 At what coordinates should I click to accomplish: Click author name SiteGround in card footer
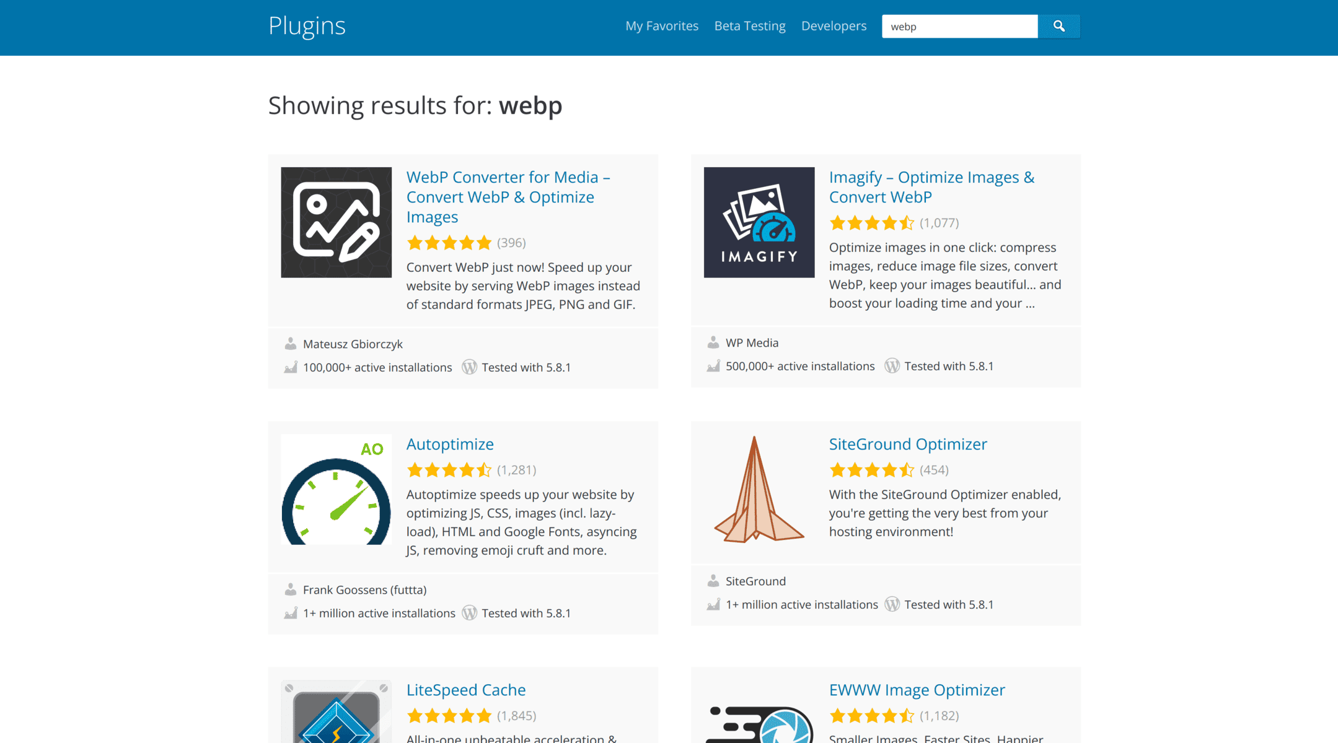755,581
